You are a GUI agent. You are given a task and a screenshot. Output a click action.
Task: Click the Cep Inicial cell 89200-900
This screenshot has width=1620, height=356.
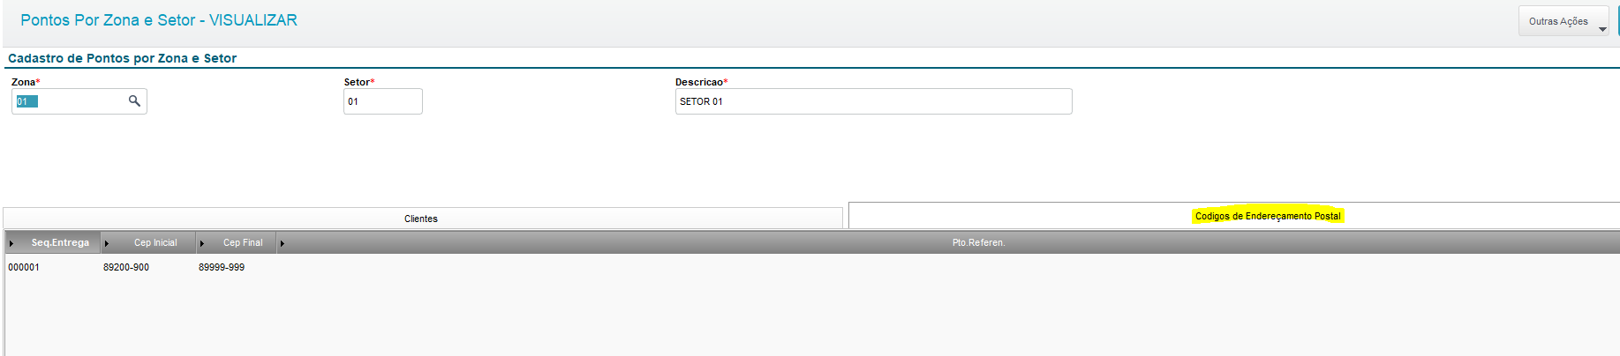click(x=126, y=267)
